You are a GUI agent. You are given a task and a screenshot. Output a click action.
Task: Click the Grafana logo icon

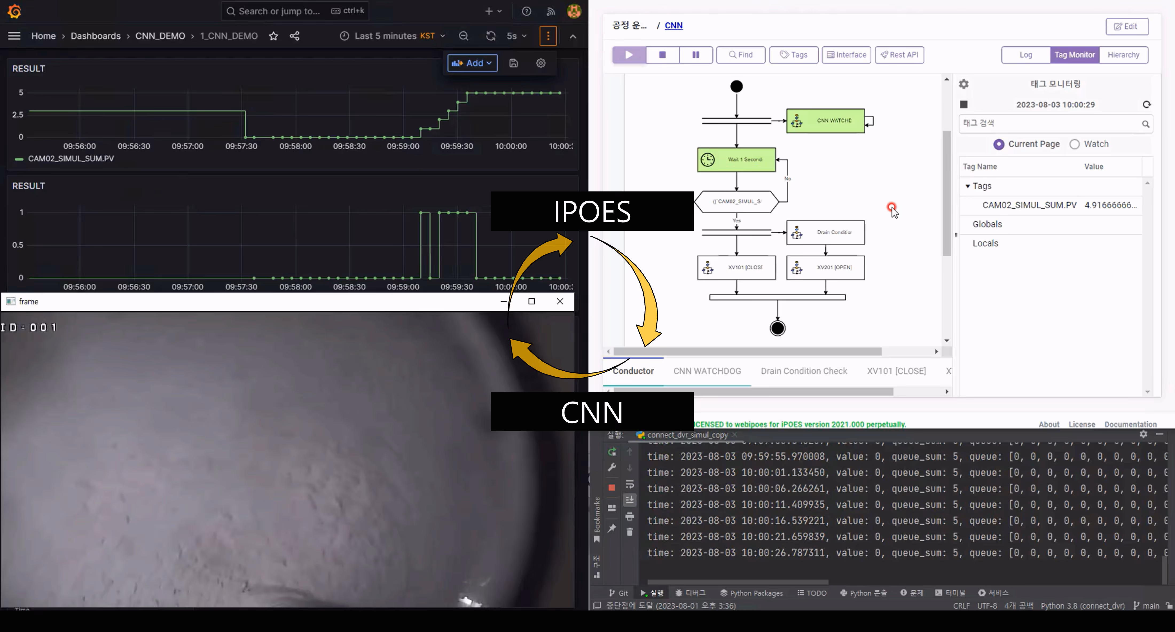(15, 11)
